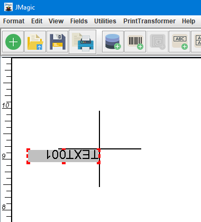Open the PrintTransformer menu
Screen dimensions: 201x222
coord(149,21)
